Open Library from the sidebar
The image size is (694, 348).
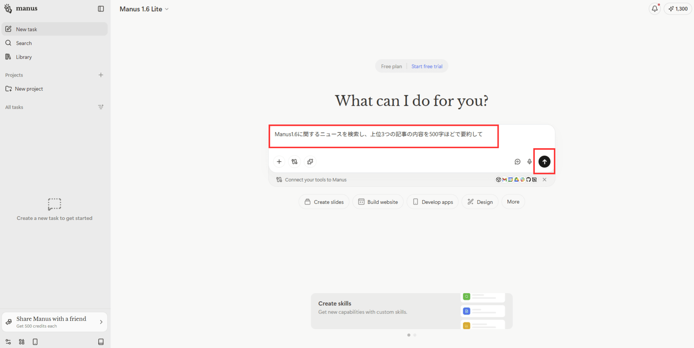24,57
